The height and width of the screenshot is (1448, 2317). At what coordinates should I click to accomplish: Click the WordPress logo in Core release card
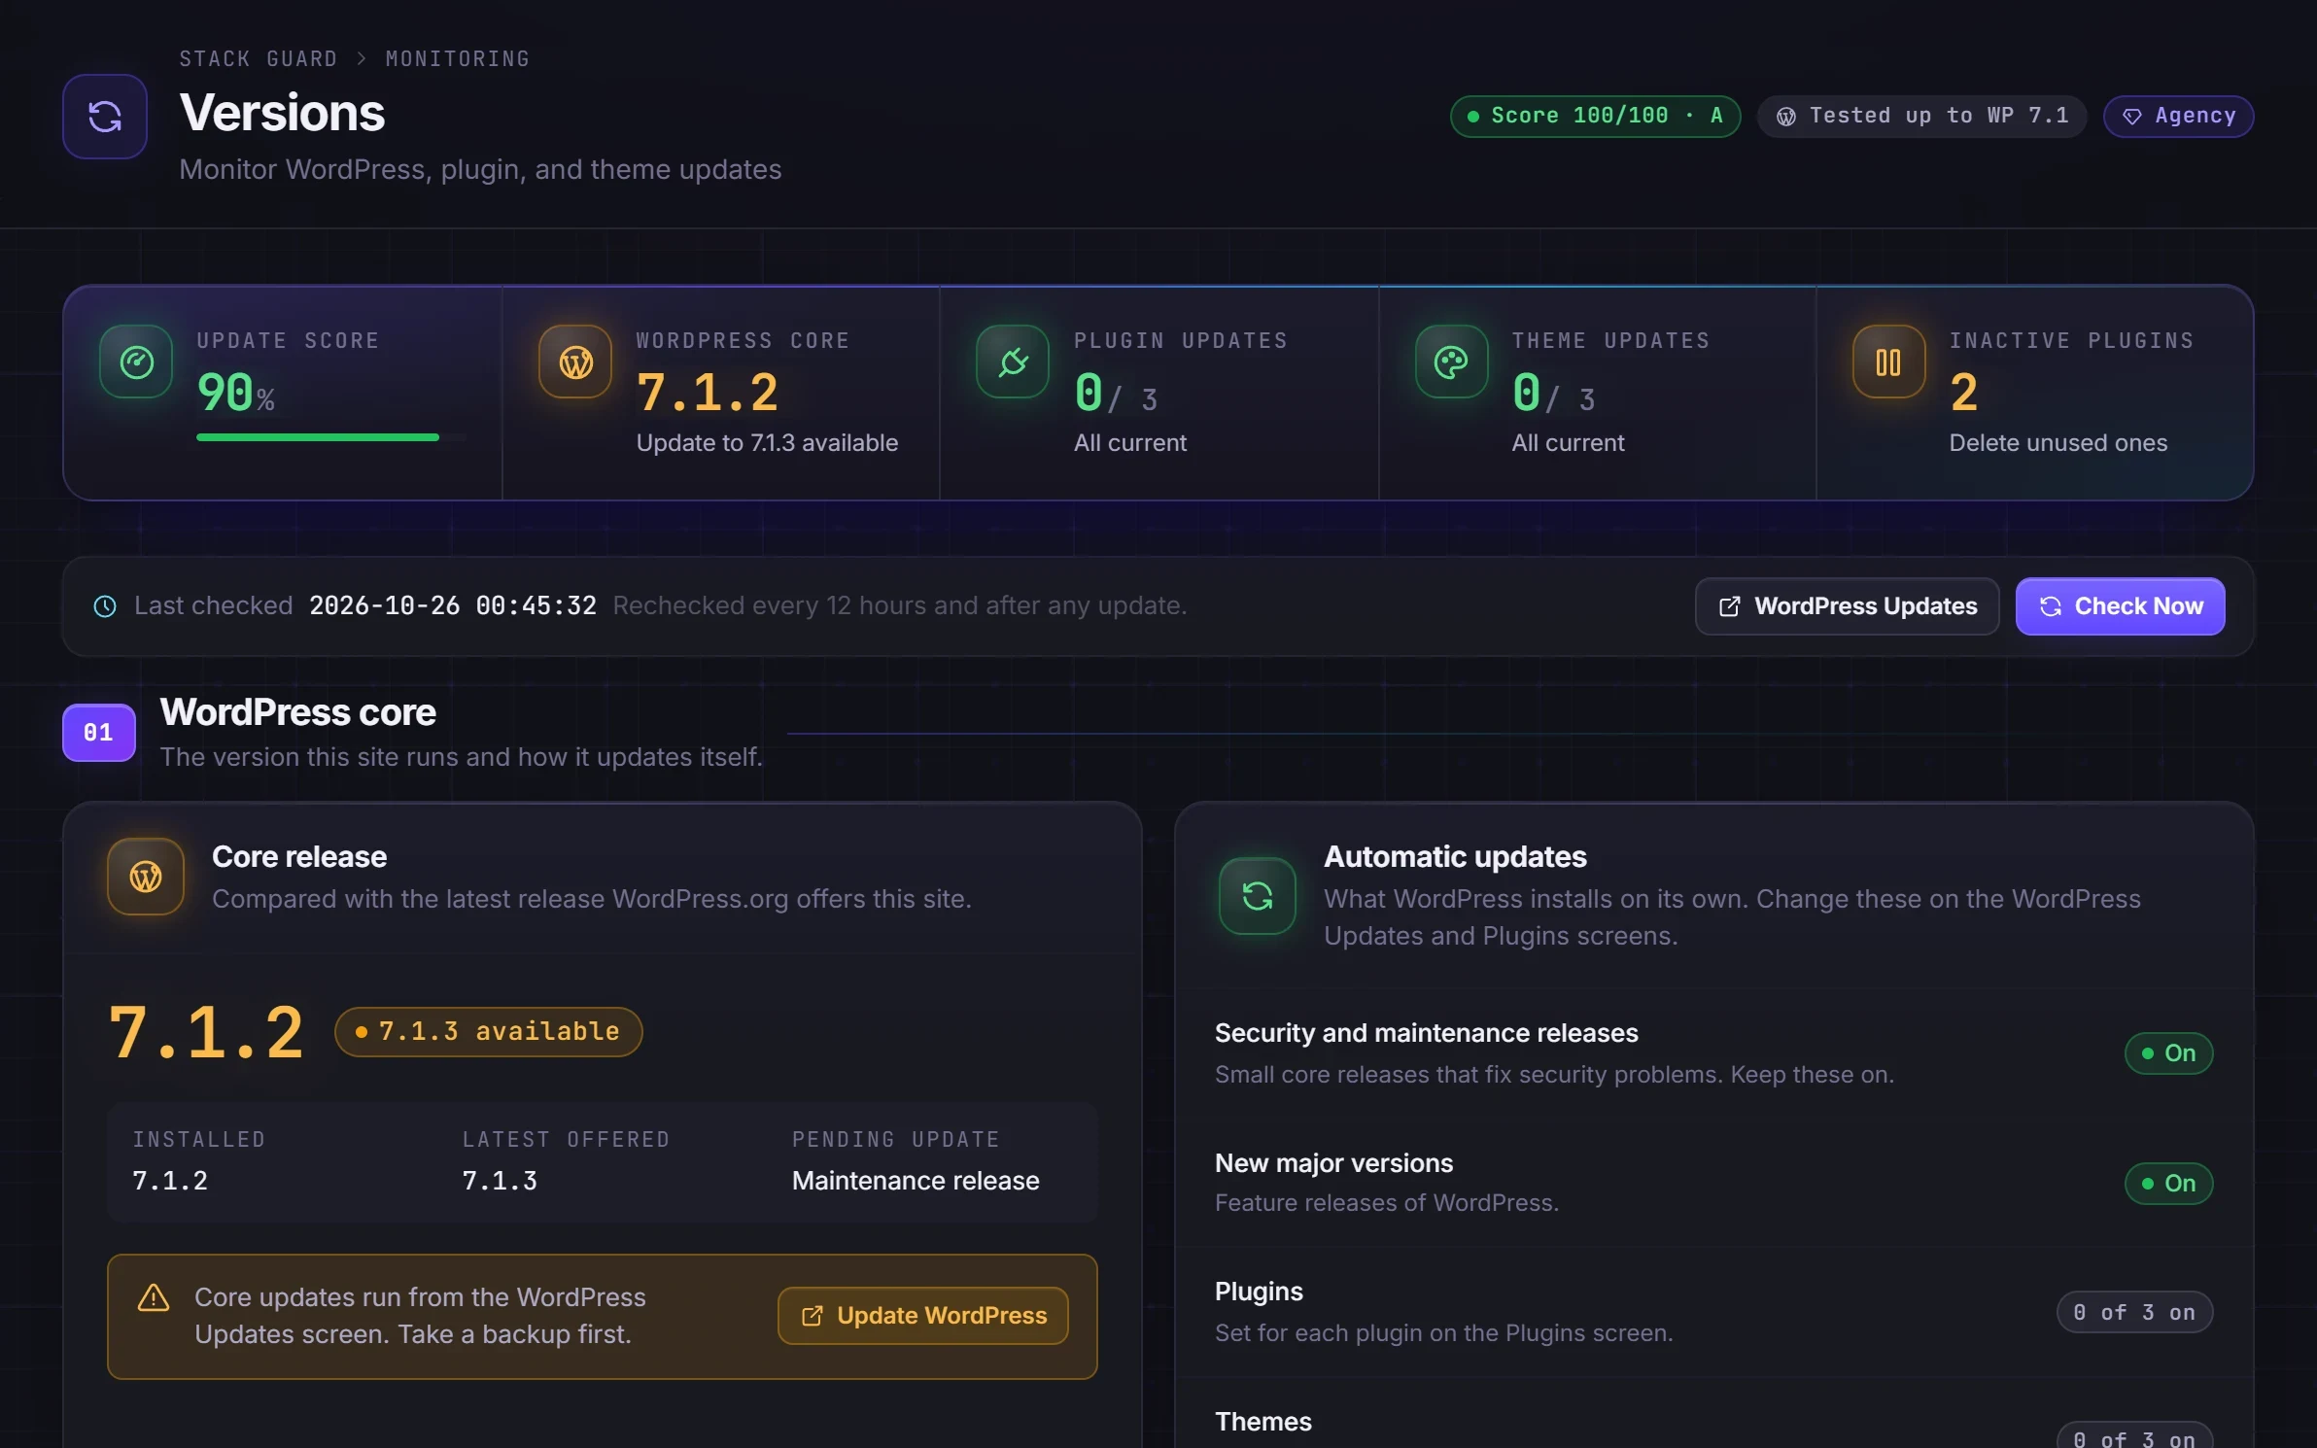[x=146, y=877]
